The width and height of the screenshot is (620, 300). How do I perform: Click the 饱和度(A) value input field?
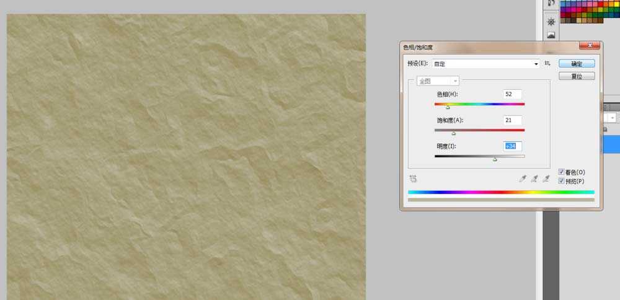(512, 120)
